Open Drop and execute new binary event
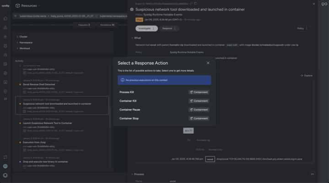 pos(45,162)
